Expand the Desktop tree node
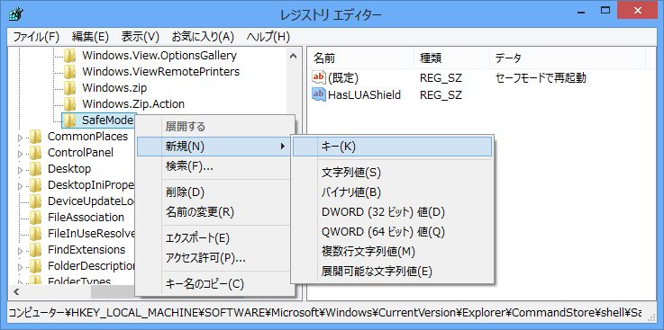The width and height of the screenshot is (664, 330). (x=21, y=170)
